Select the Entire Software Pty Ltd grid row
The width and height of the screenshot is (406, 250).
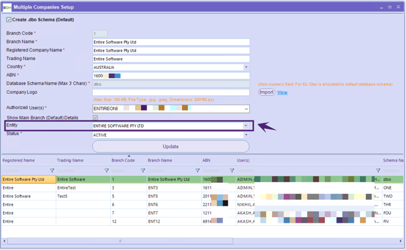[x=202, y=179]
